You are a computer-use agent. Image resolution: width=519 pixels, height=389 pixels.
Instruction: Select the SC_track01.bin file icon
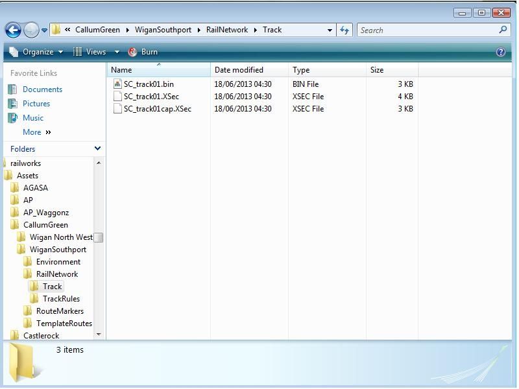(x=117, y=84)
